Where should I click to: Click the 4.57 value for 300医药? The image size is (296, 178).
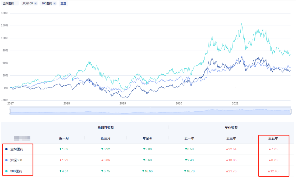pyautogui.click(x=64, y=171)
